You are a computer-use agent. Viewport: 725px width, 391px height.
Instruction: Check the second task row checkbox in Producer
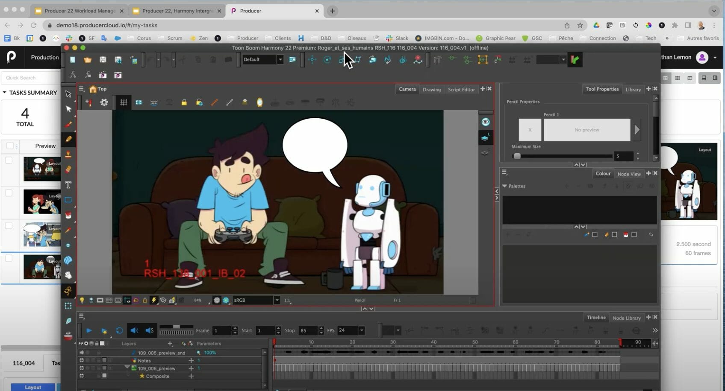9,193
